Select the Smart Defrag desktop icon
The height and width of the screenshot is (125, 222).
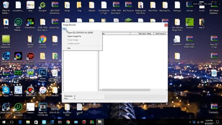(x=6, y=109)
